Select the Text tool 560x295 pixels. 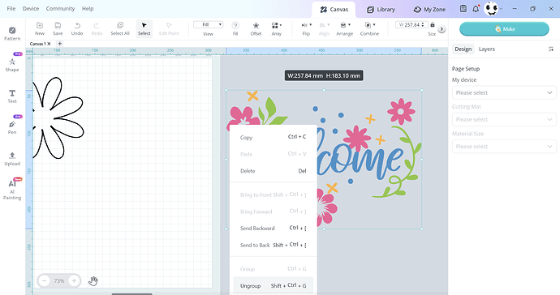coord(12,96)
